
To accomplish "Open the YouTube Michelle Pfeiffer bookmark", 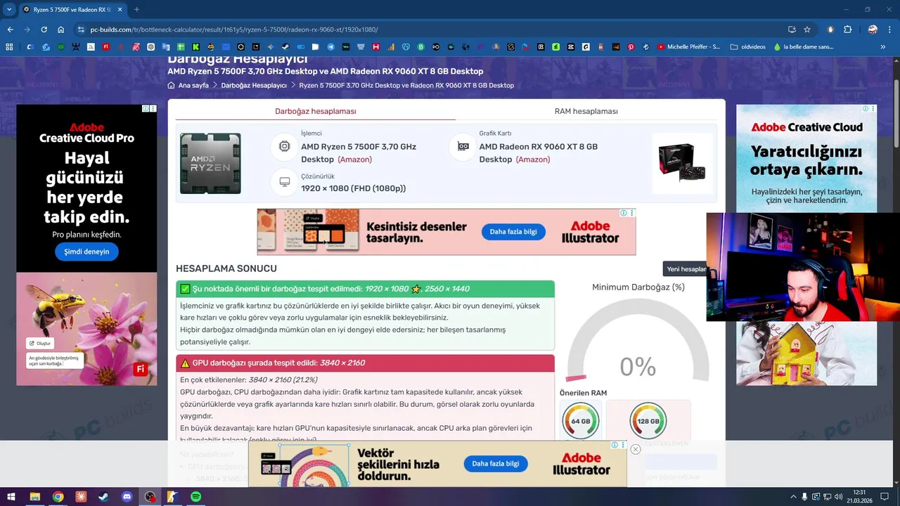I will [688, 47].
